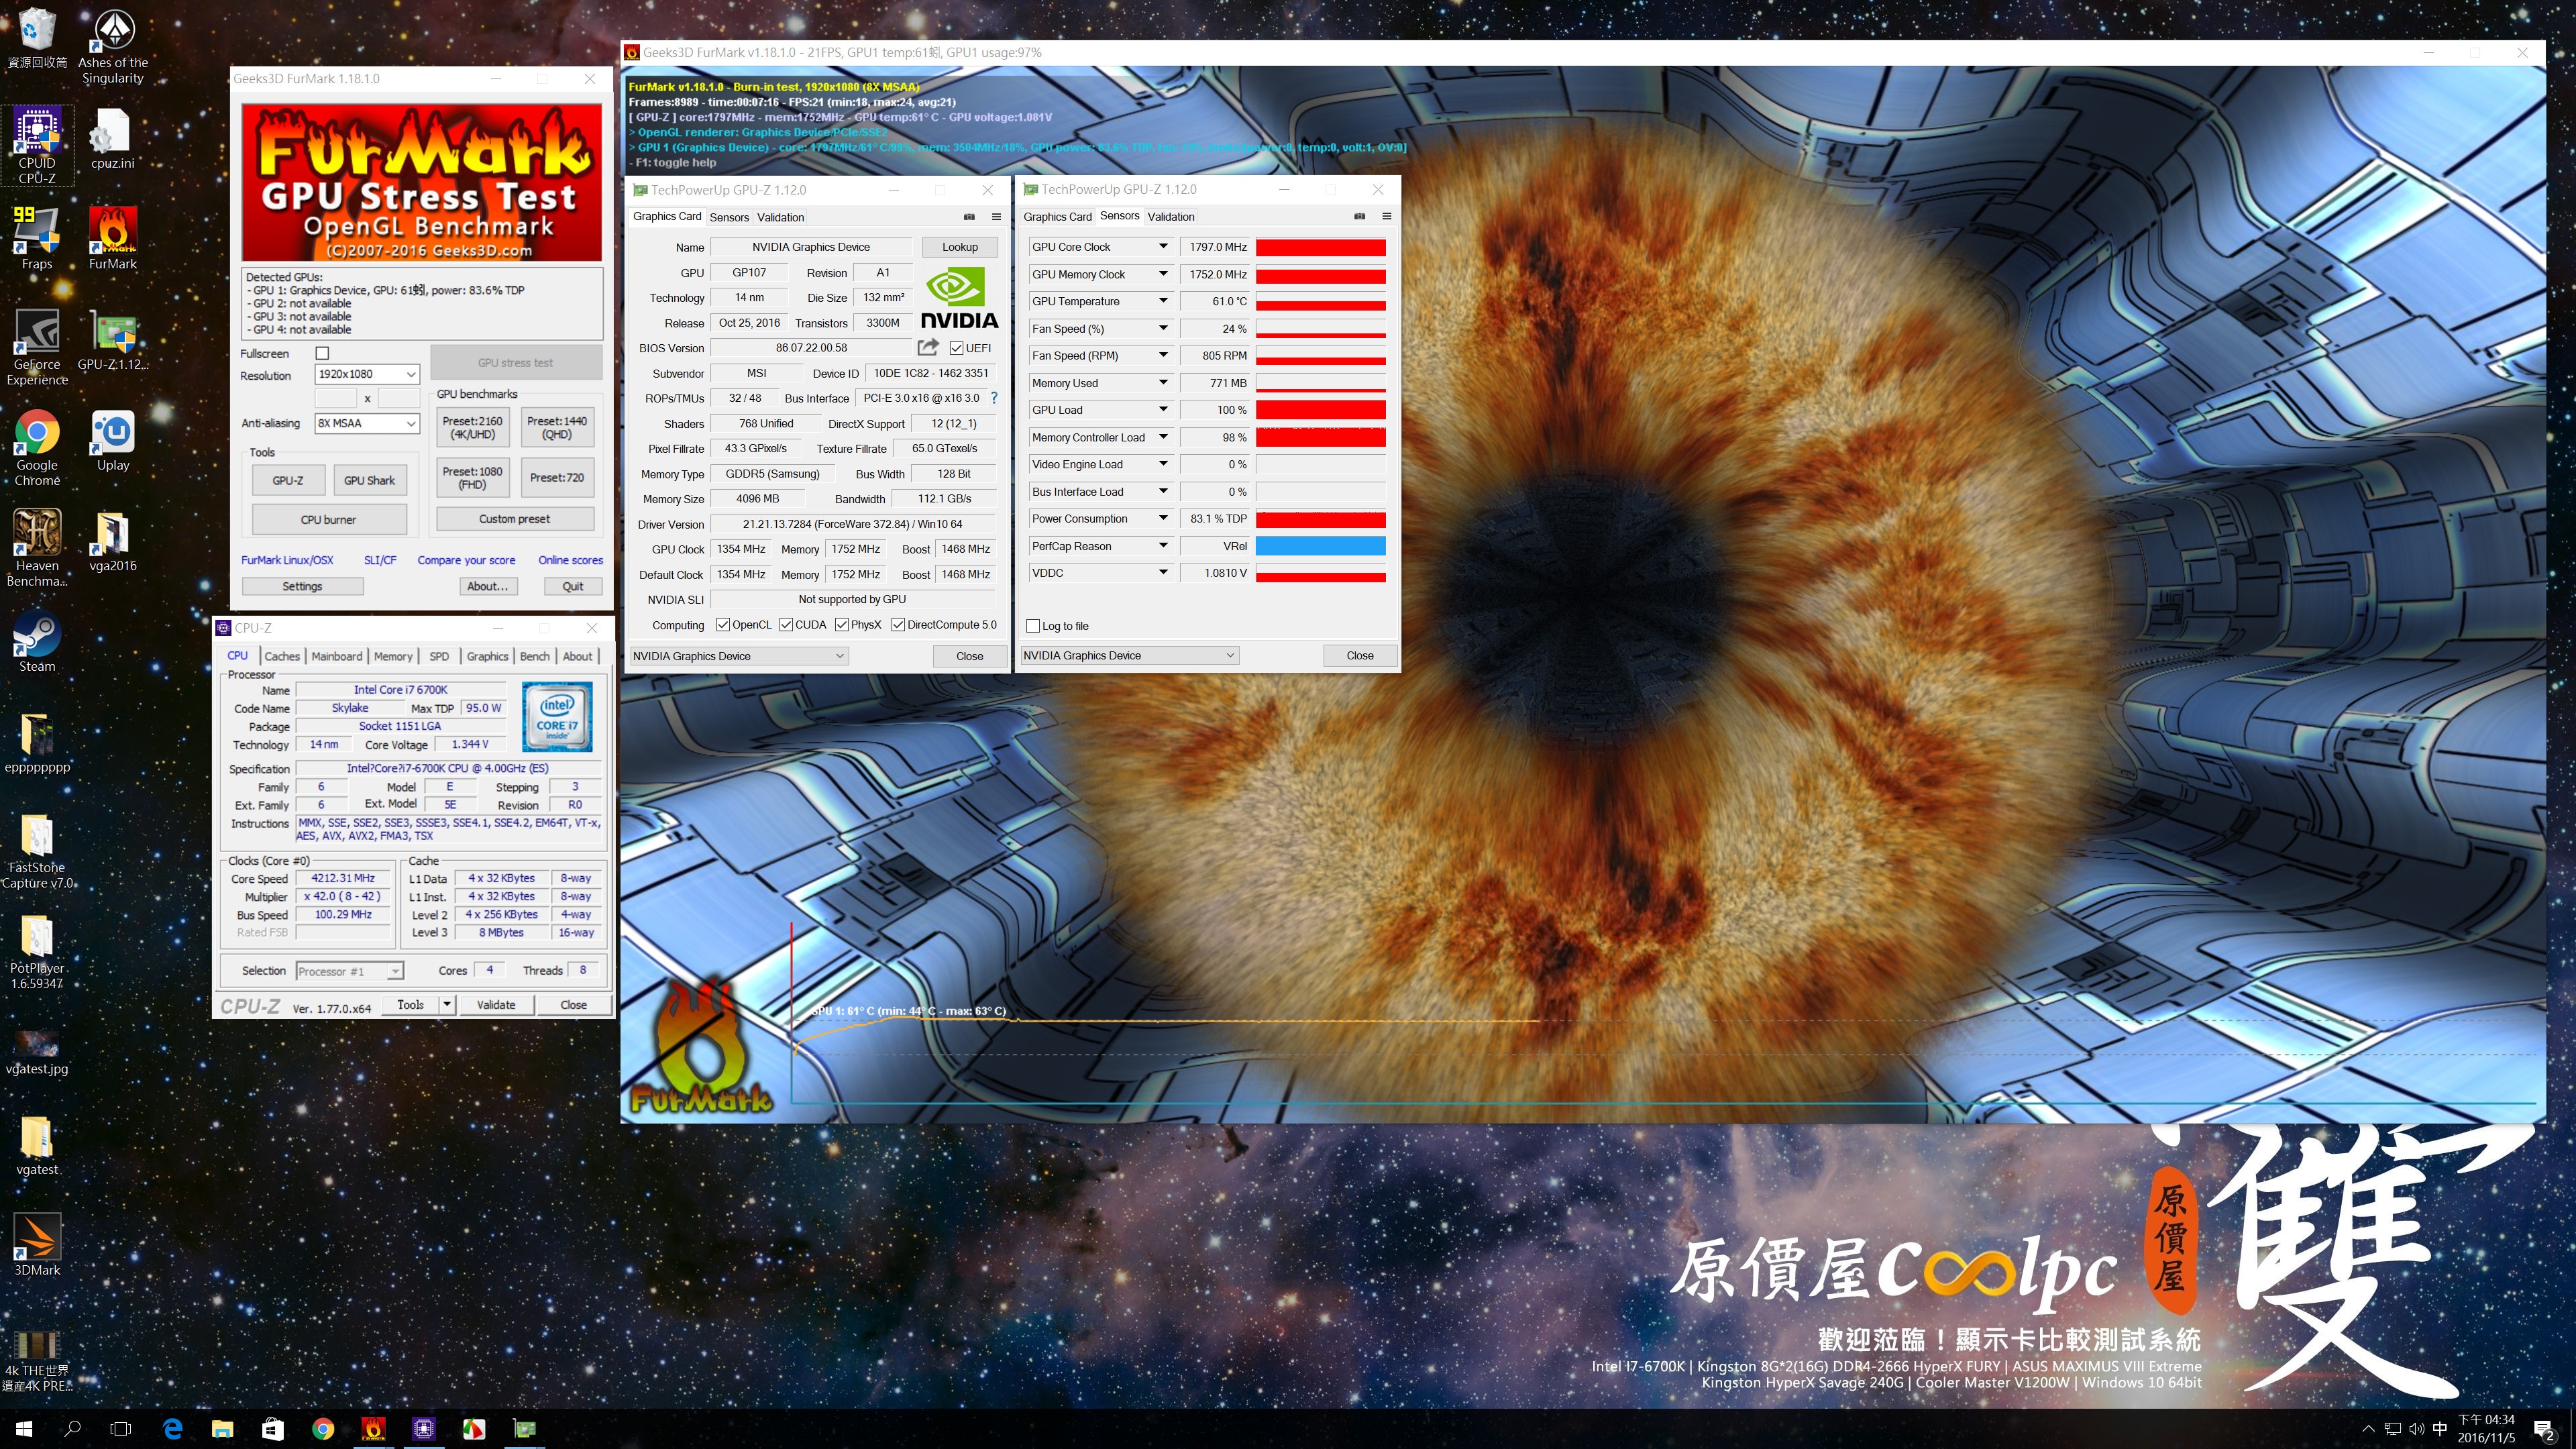
Task: Toggle the UEFI checkbox in GPU-Z
Action: tap(956, 348)
